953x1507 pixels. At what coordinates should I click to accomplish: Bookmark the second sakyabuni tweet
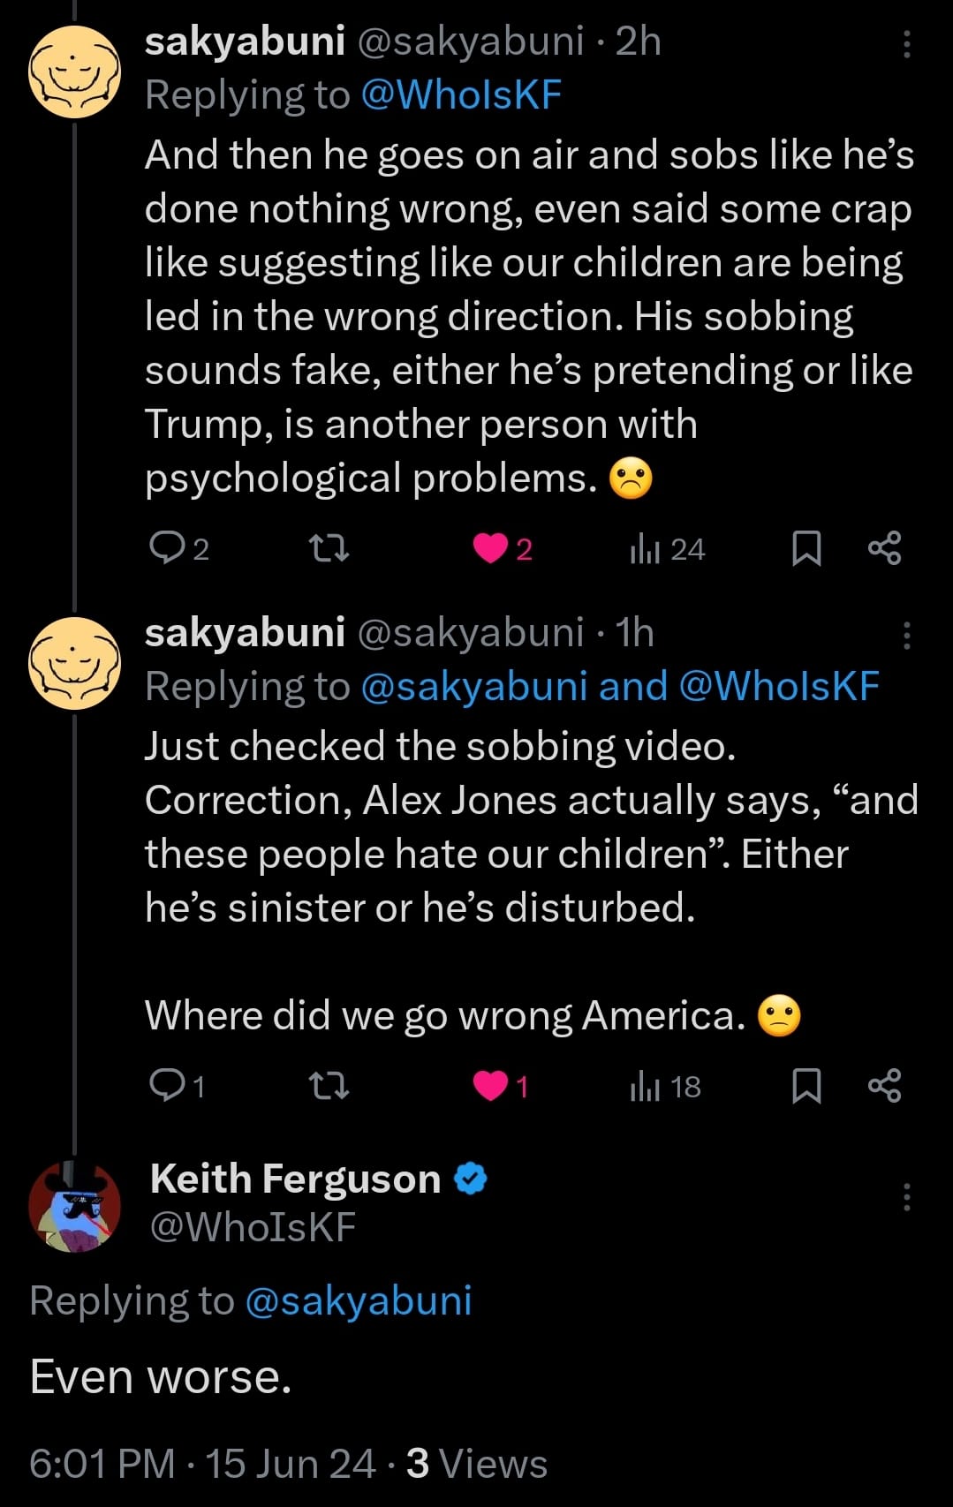point(806,1085)
